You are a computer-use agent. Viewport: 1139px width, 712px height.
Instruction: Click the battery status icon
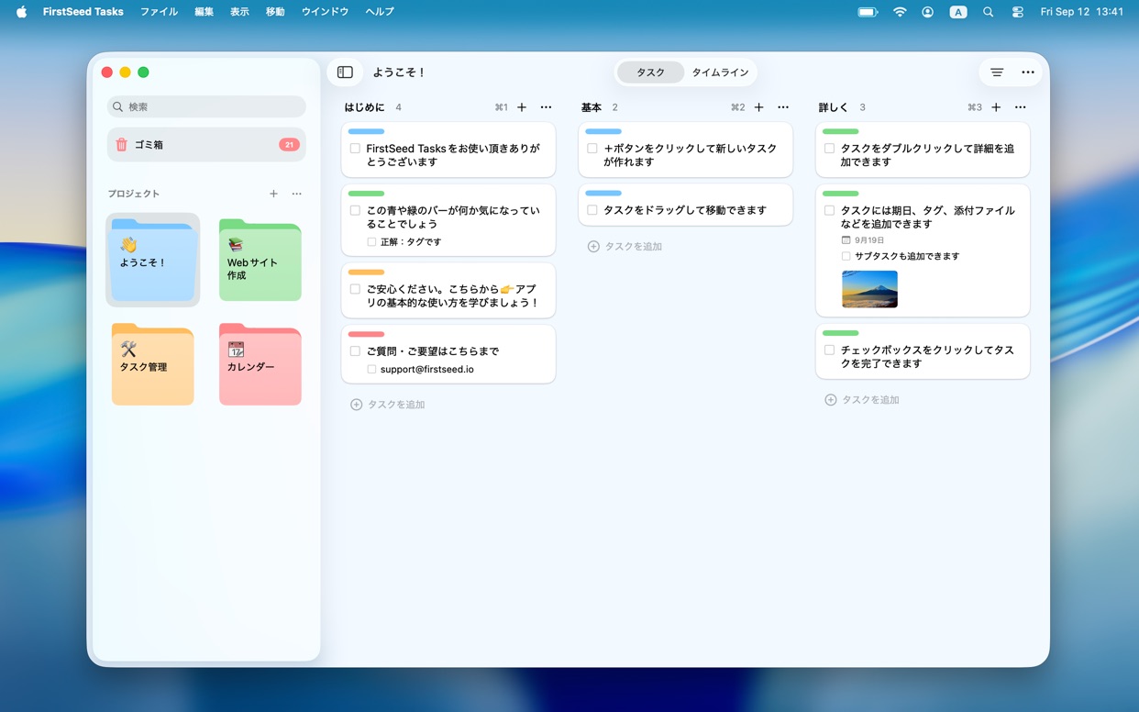pos(868,12)
